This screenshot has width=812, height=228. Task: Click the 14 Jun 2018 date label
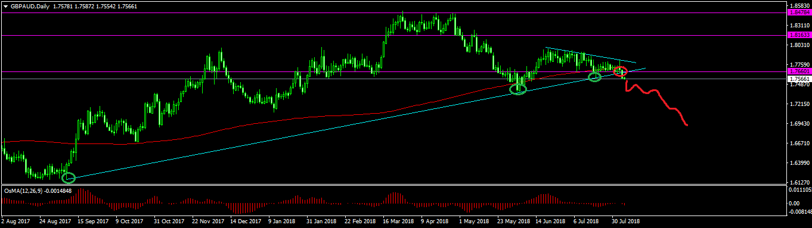550,221
